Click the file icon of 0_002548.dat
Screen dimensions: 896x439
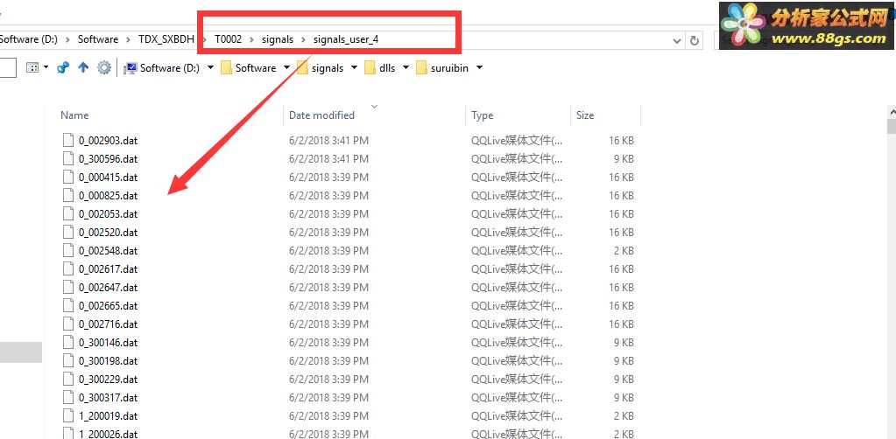point(68,251)
